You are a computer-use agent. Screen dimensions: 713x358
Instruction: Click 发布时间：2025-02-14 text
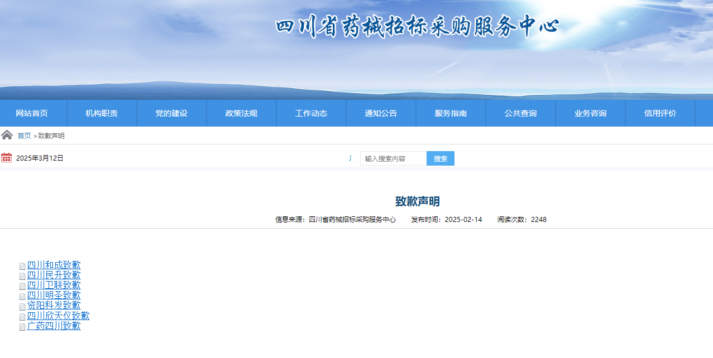[447, 220]
